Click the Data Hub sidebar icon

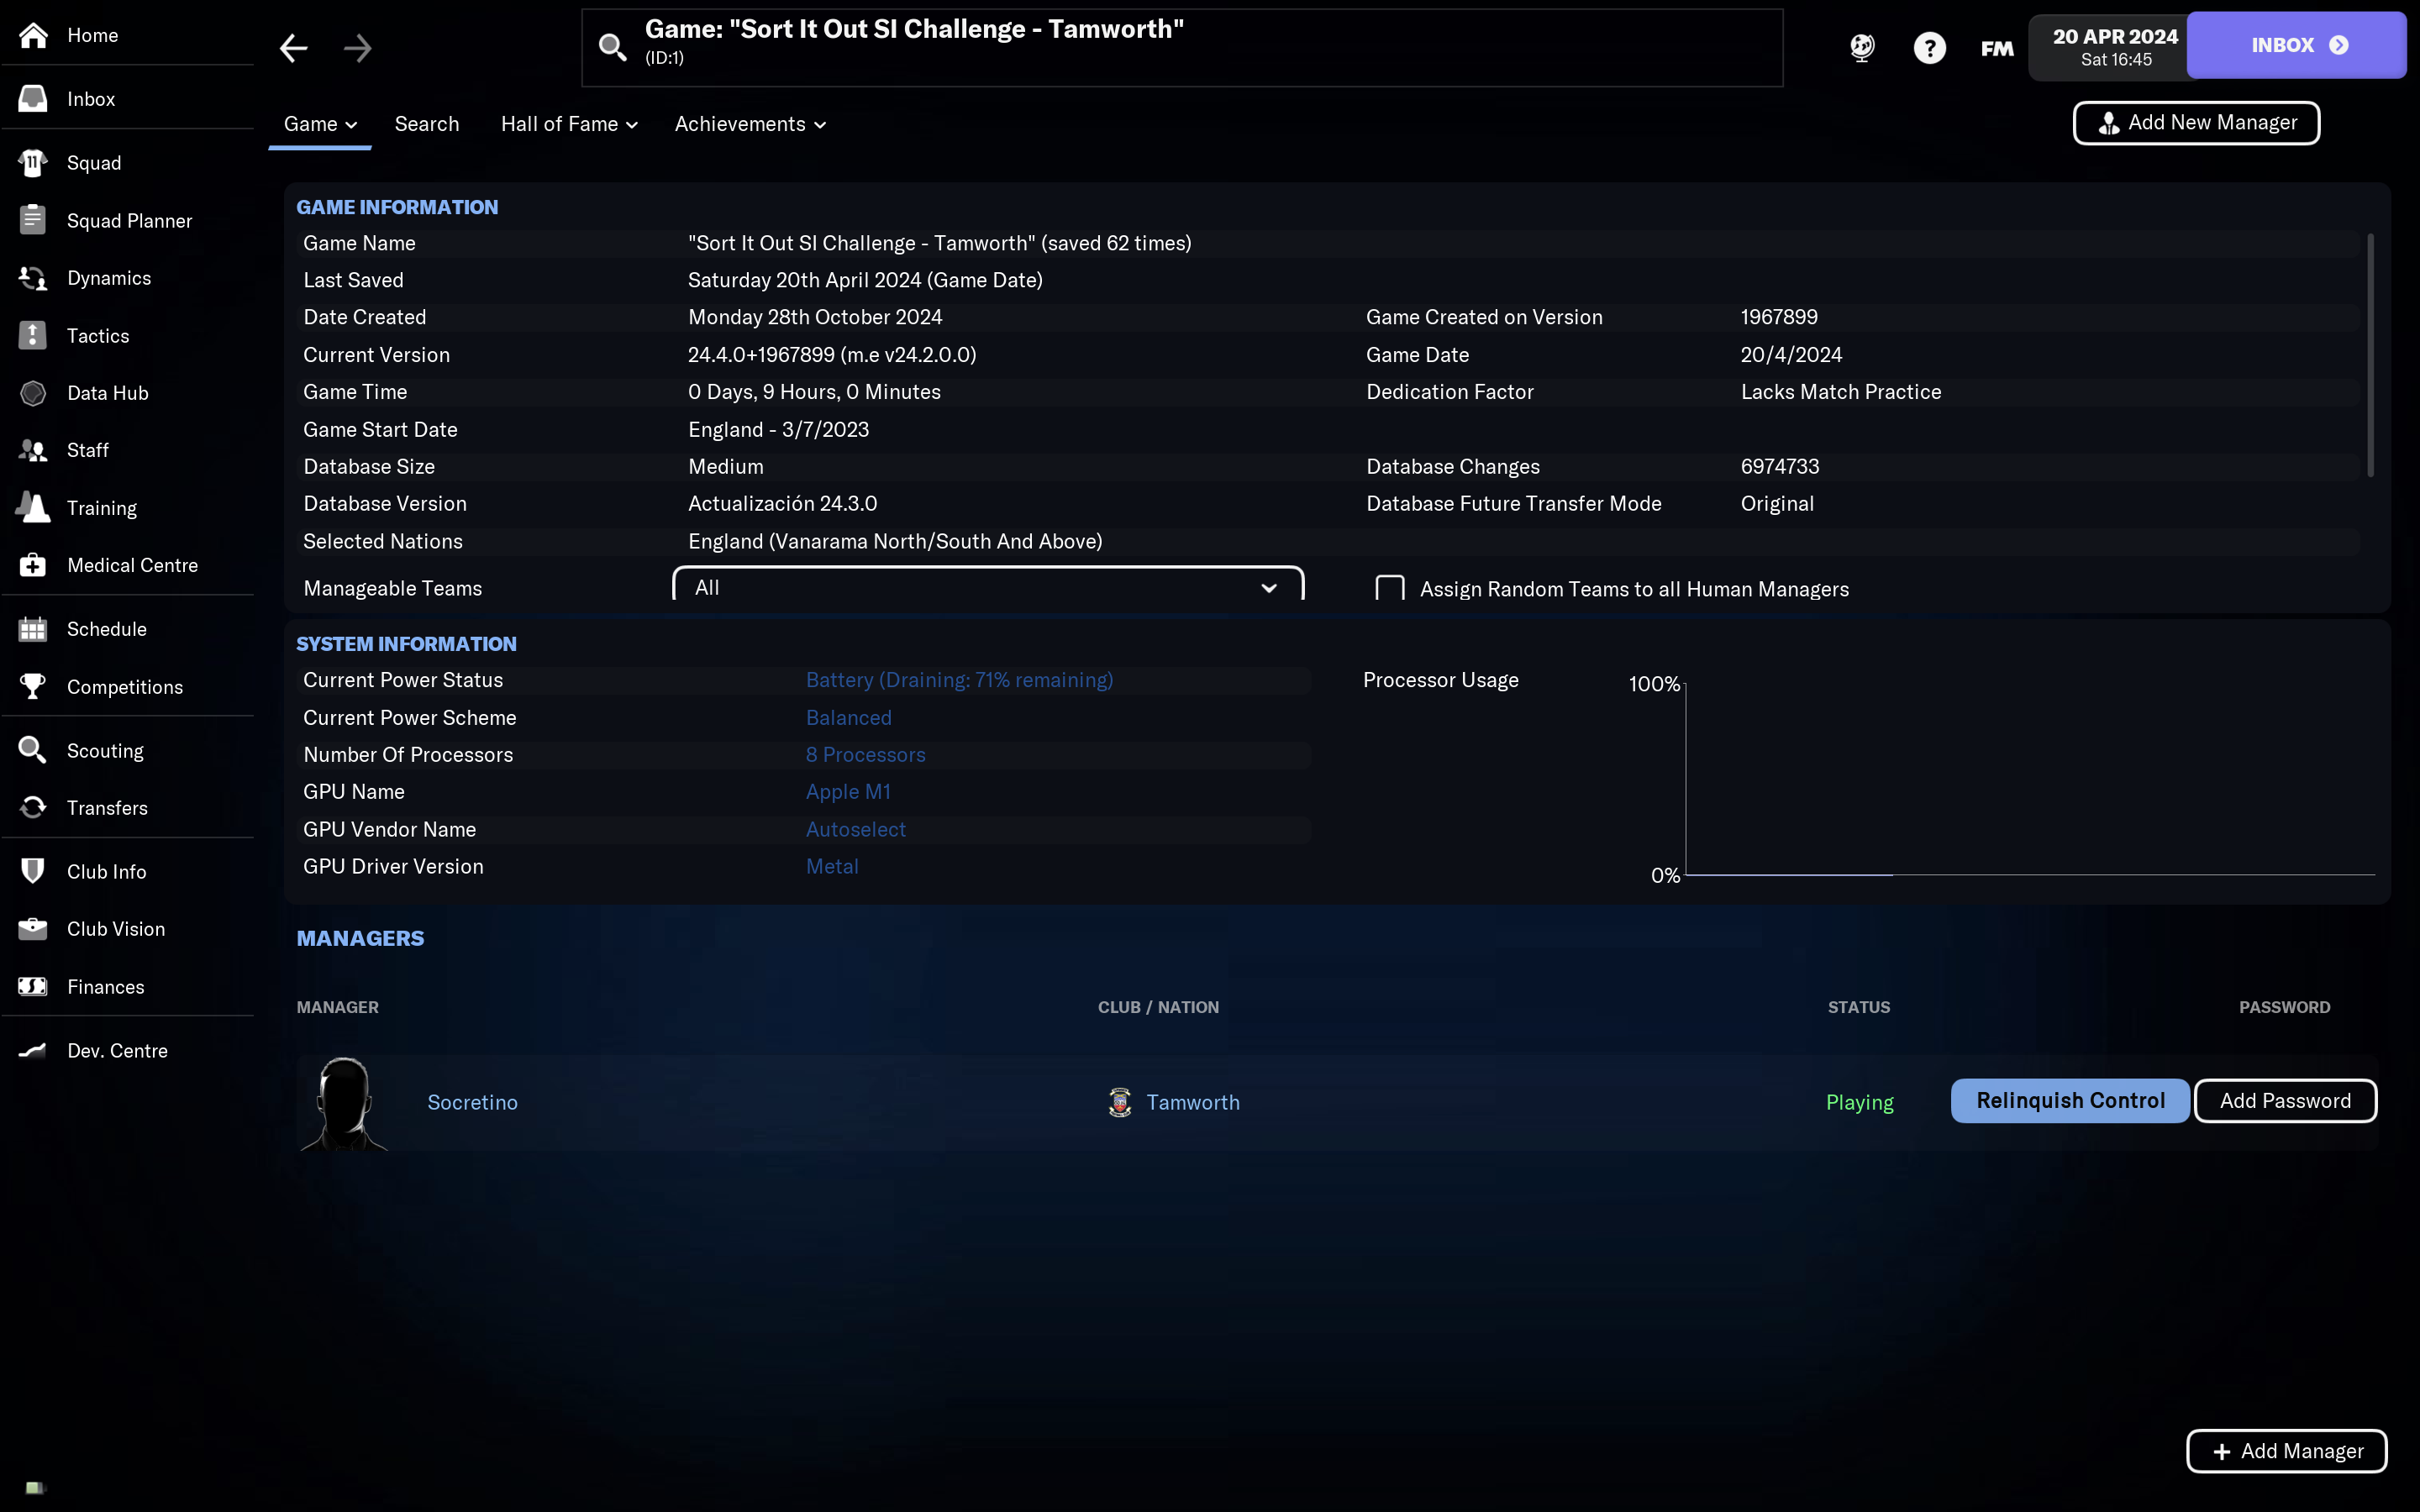coord(31,392)
